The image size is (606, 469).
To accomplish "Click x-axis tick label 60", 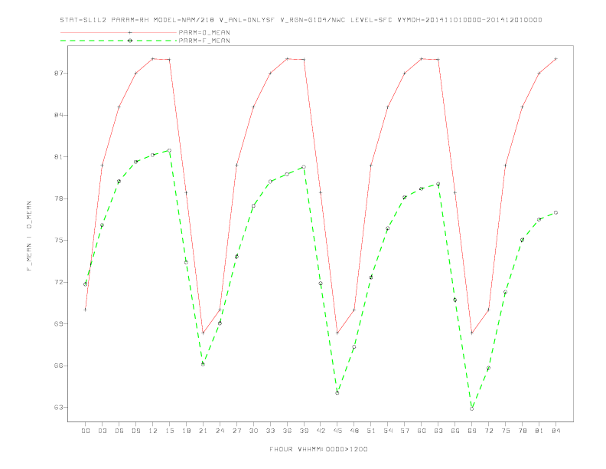I will pyautogui.click(x=422, y=431).
